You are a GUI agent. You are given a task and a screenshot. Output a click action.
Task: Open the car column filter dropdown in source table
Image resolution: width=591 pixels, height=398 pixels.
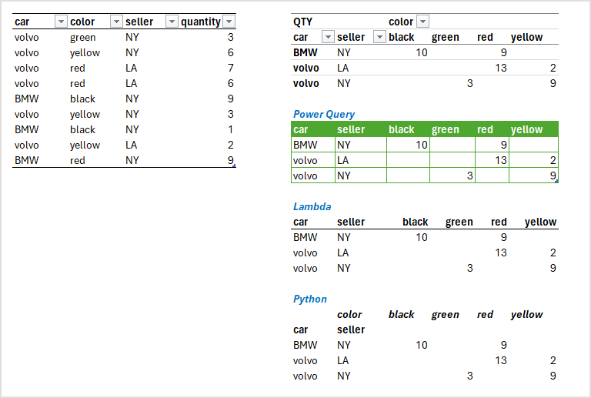pos(61,22)
